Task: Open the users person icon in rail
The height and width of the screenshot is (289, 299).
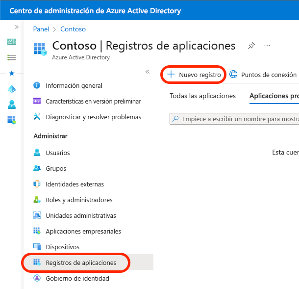Action: pos(12,105)
